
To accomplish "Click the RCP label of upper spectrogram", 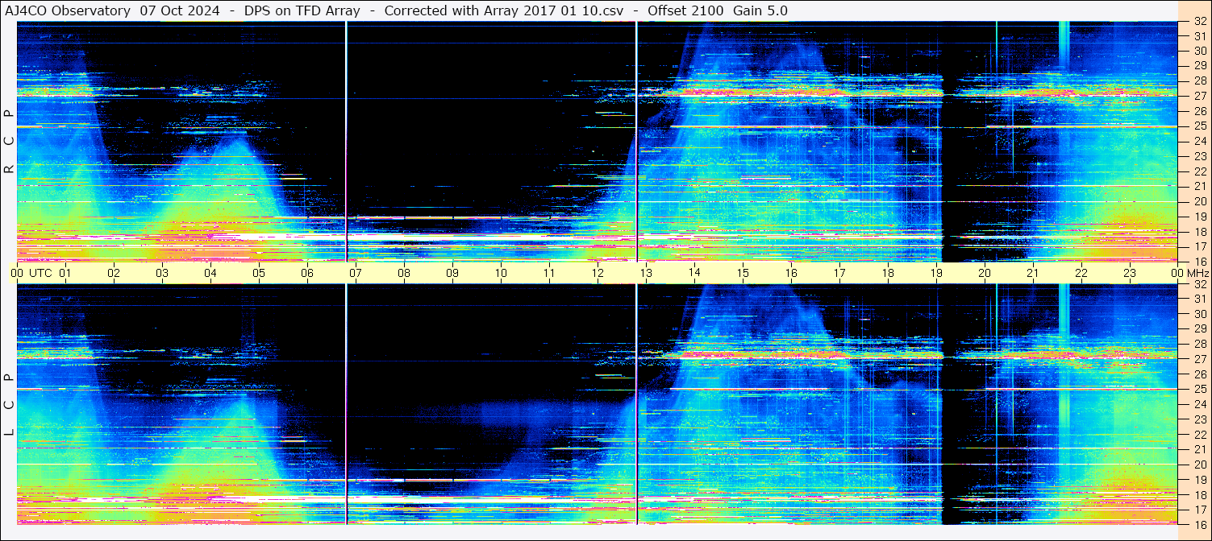I will (9, 142).
